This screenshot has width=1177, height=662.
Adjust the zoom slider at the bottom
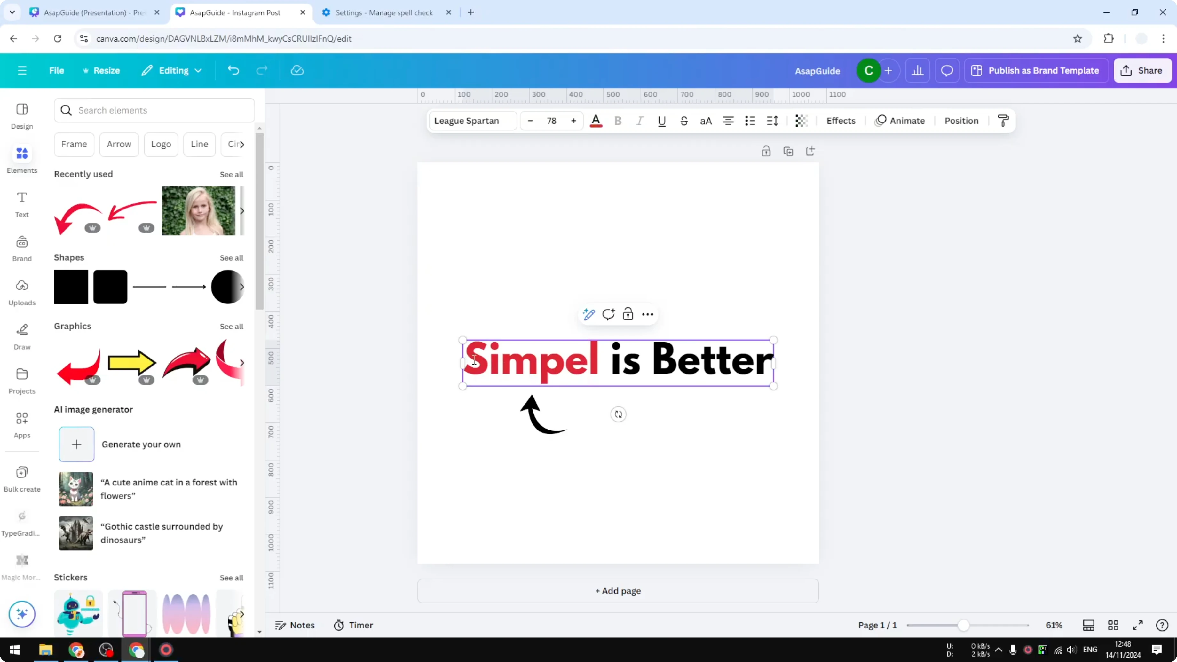(x=964, y=625)
